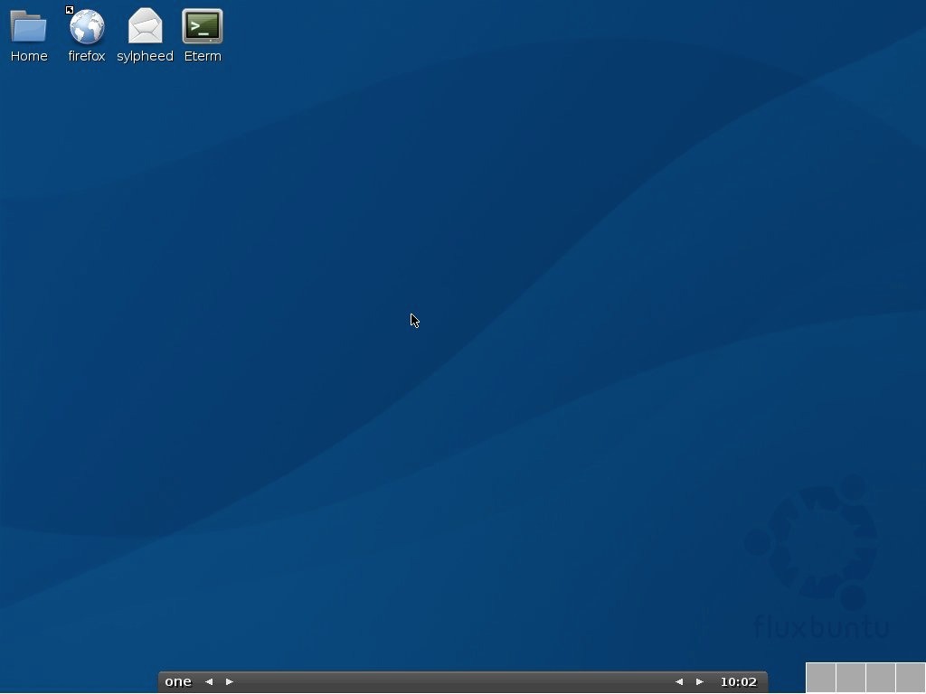Switch to next workspace with right arrow

coord(230,681)
